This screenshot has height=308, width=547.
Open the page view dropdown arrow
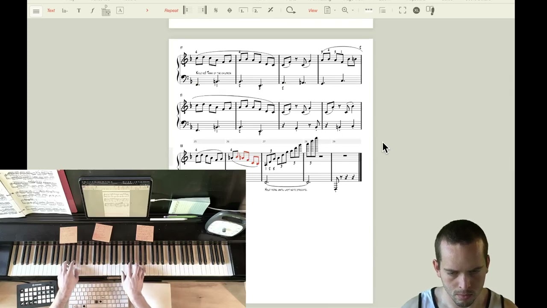(x=335, y=10)
